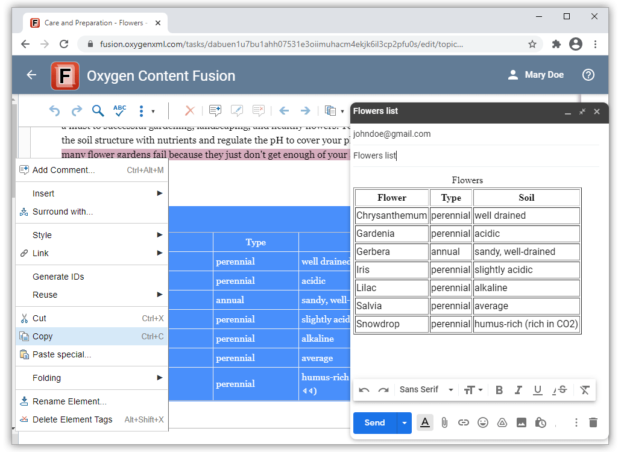Choose Surround with... in the context menu
The image size is (621, 452).
tap(92, 212)
